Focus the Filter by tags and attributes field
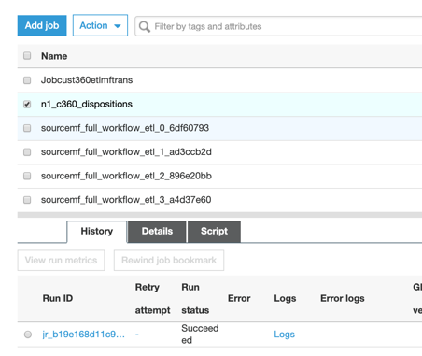 pyautogui.click(x=278, y=27)
